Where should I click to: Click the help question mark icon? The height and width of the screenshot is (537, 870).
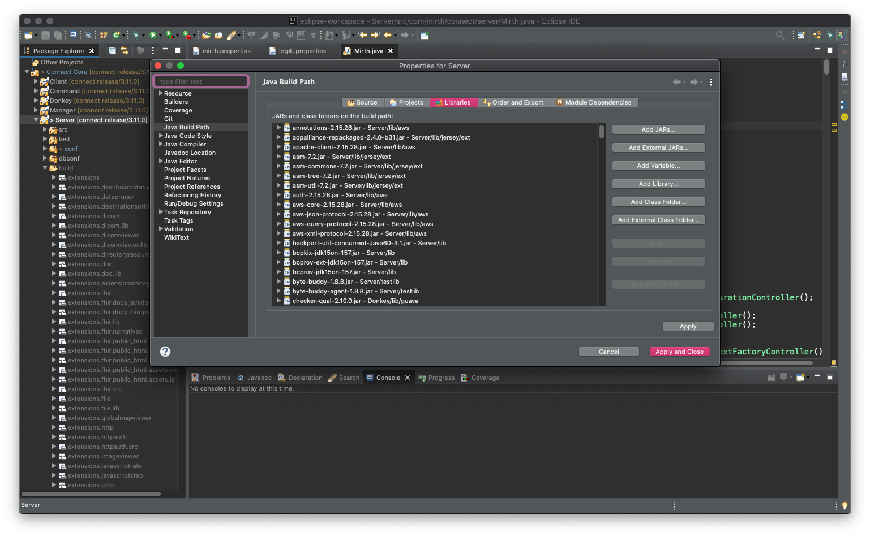click(x=165, y=352)
